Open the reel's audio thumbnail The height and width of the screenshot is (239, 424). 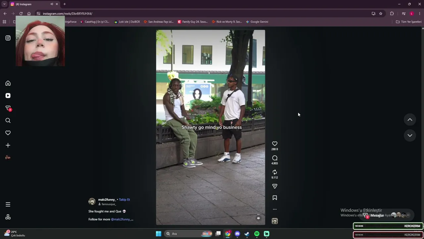coord(275,221)
